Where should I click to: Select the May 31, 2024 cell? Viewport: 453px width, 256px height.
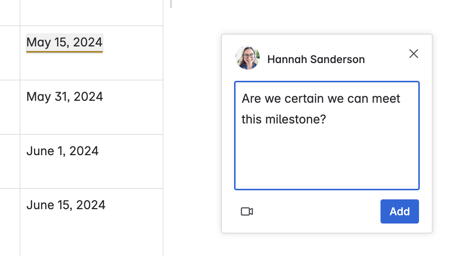pyautogui.click(x=65, y=97)
